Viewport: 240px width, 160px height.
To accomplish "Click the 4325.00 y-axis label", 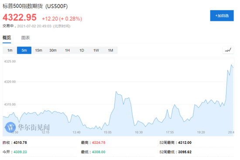I will tap(10, 61).
